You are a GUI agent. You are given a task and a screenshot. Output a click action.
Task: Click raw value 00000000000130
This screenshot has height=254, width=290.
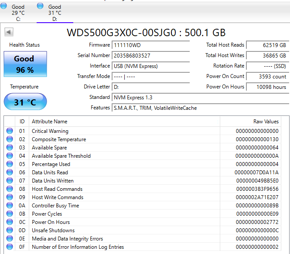[x=257, y=139]
